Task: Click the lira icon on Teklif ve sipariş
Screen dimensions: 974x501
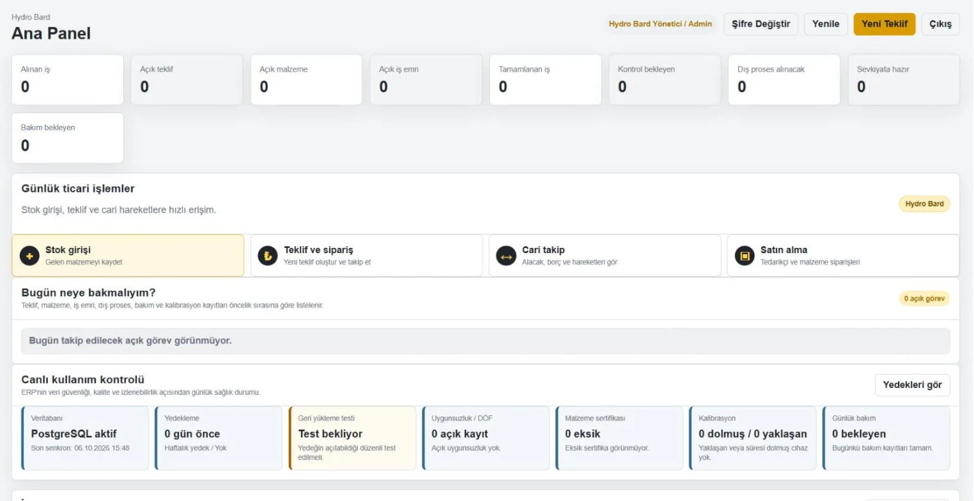Action: pos(268,256)
